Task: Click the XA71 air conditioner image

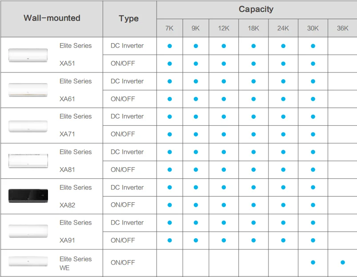Action: pos(28,126)
